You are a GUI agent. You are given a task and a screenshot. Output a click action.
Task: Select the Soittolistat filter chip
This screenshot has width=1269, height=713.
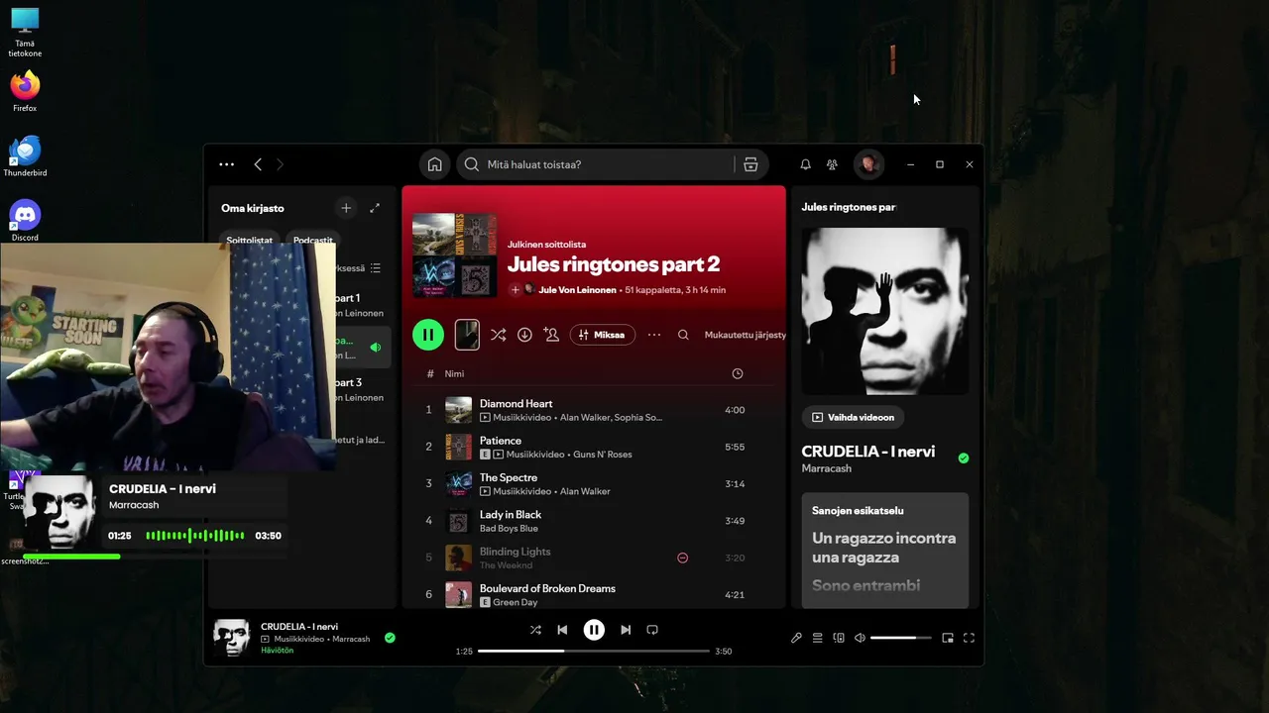pyautogui.click(x=249, y=240)
